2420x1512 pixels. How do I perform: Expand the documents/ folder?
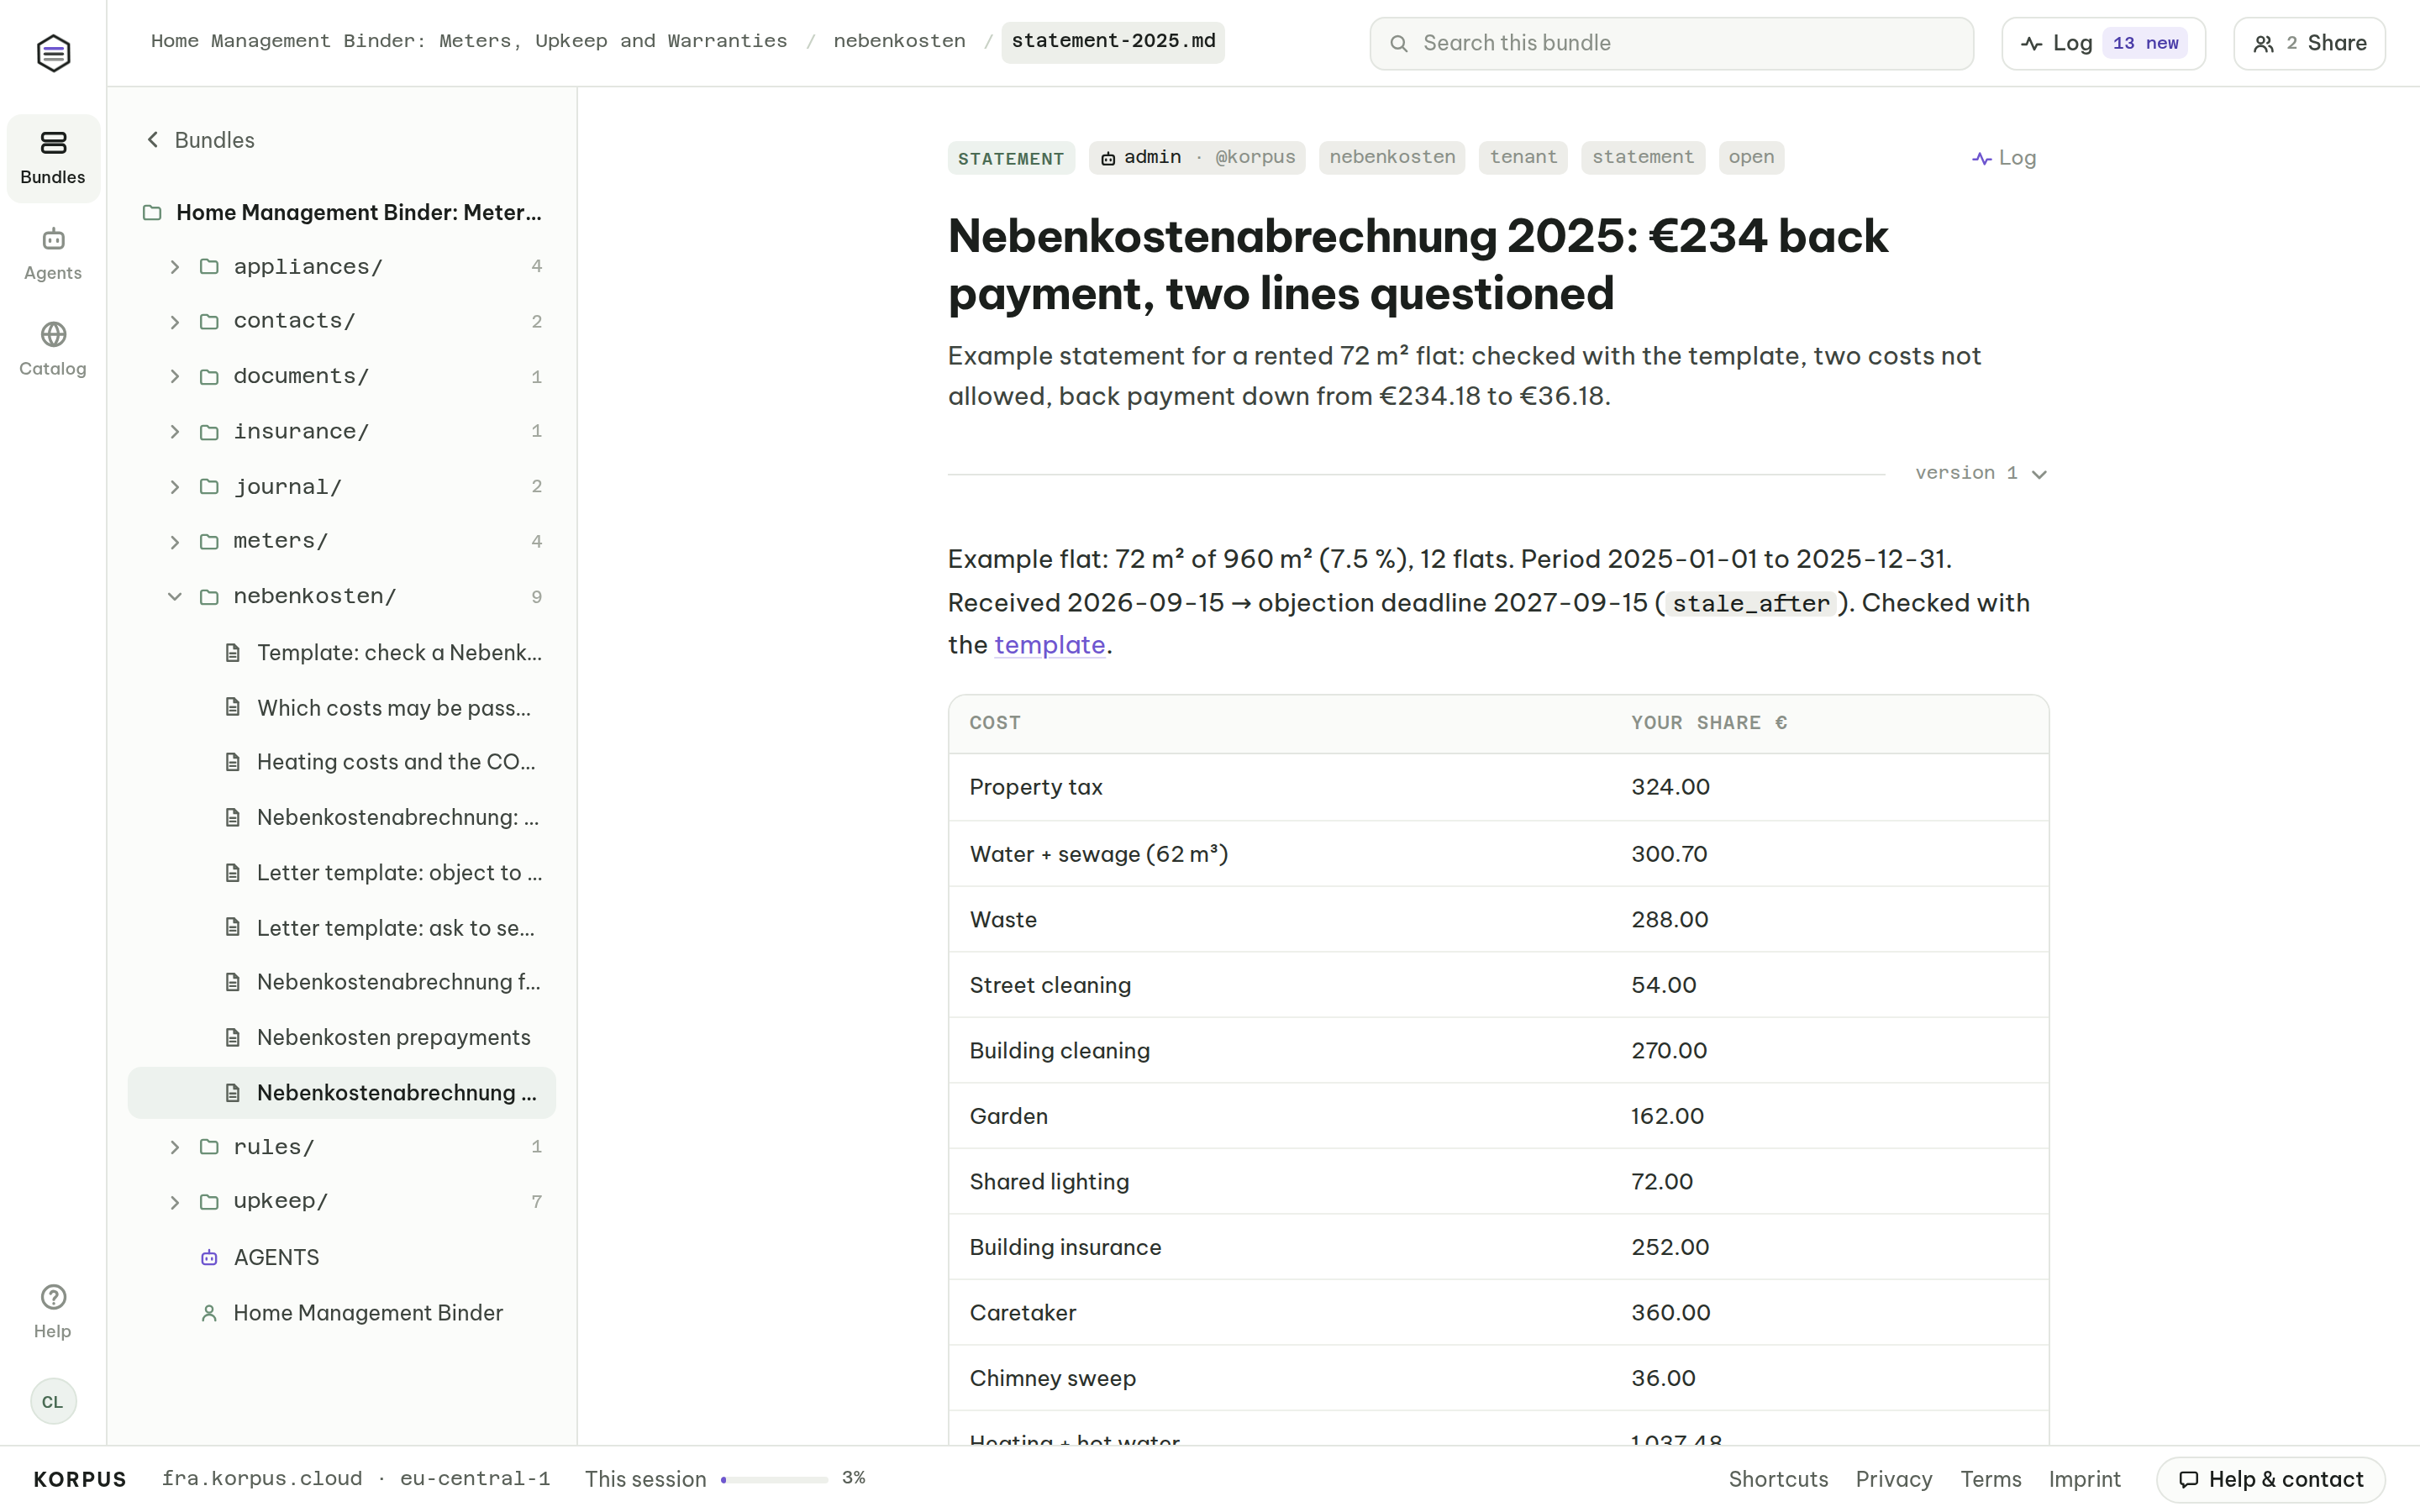(x=342, y=377)
